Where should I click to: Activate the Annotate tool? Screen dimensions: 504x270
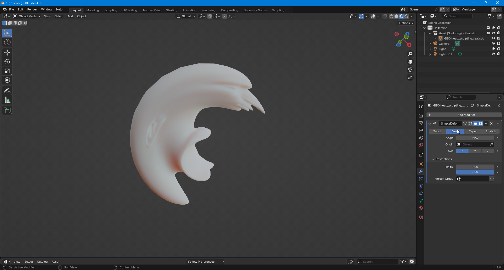(x=7, y=91)
